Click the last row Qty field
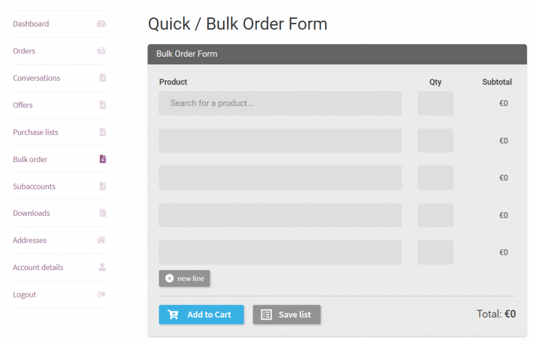Viewport: 538px width, 346px height. pyautogui.click(x=435, y=252)
